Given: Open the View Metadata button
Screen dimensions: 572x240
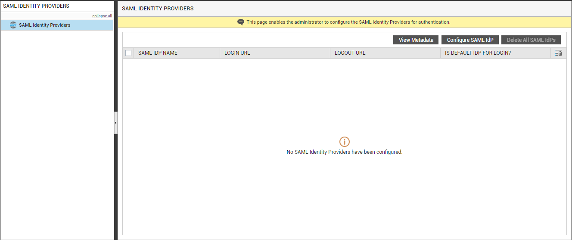Looking at the screenshot, I should click(x=416, y=40).
